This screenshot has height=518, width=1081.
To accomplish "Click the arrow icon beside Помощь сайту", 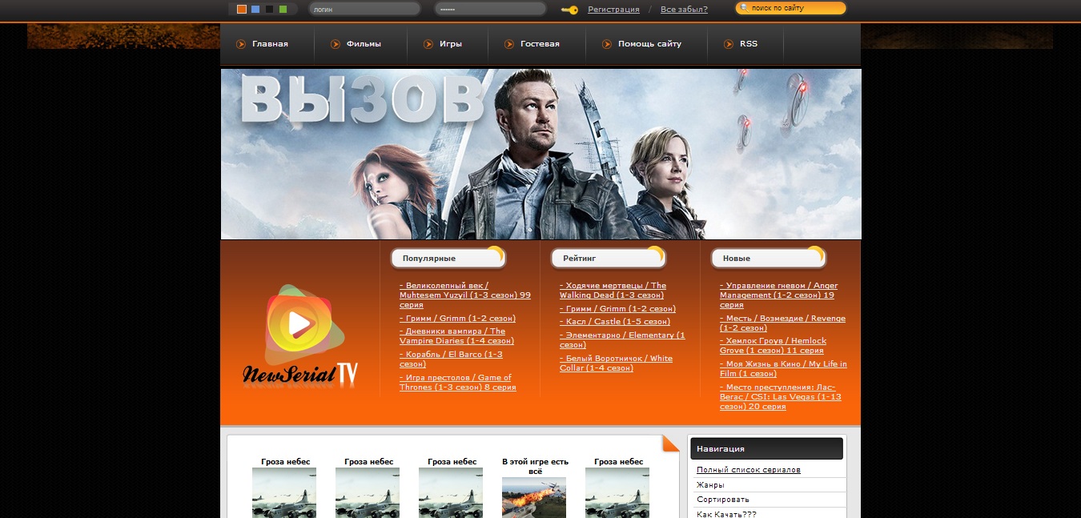I will tap(607, 44).
